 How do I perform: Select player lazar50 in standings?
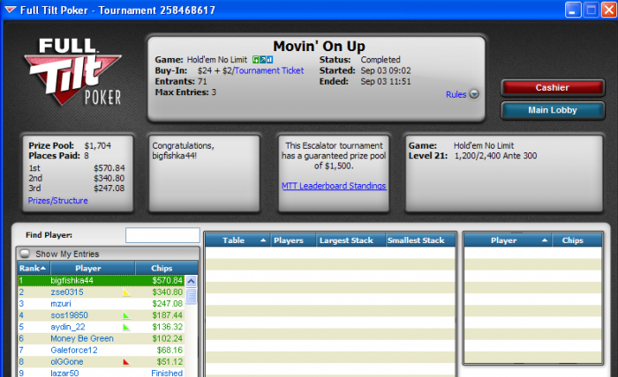tap(101, 373)
